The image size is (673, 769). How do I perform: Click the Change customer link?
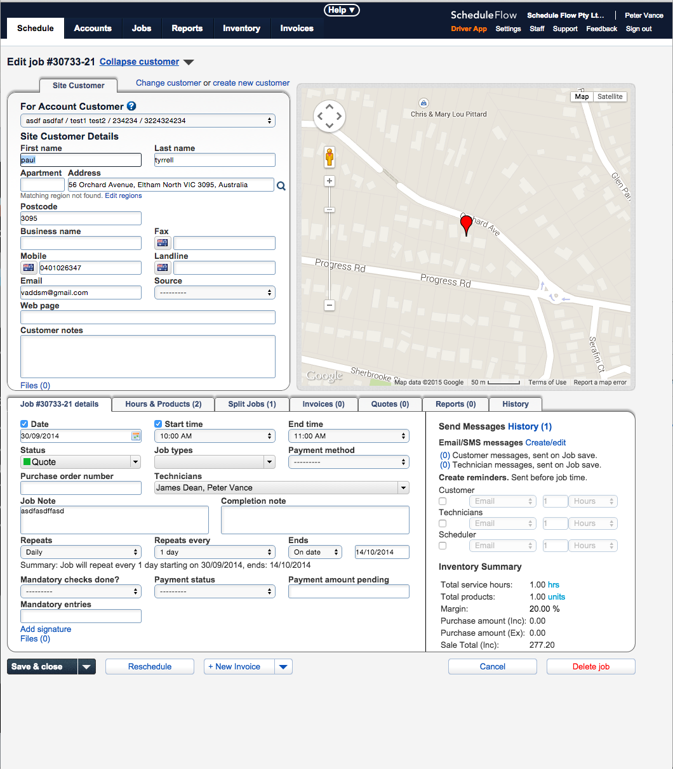tap(168, 83)
